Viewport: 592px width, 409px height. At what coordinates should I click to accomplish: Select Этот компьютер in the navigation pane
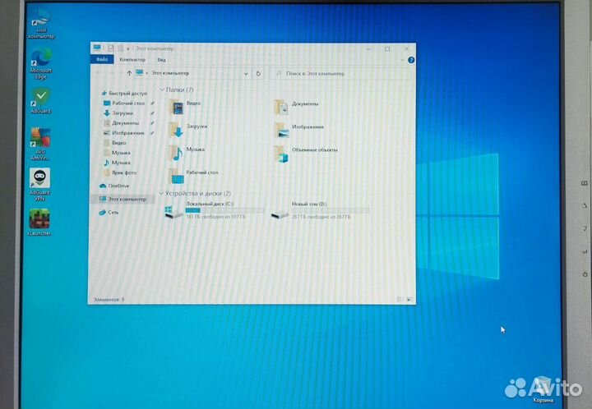[123, 199]
